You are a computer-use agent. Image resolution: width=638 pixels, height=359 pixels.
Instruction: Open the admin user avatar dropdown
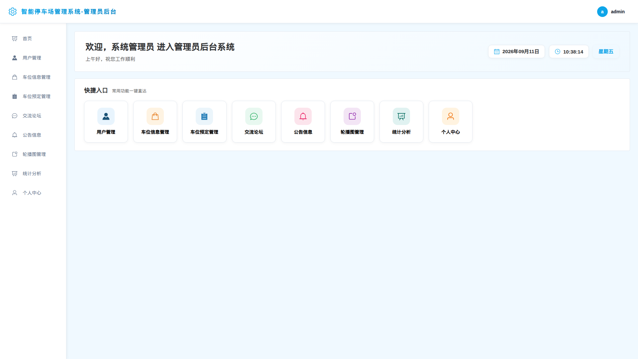pyautogui.click(x=611, y=12)
